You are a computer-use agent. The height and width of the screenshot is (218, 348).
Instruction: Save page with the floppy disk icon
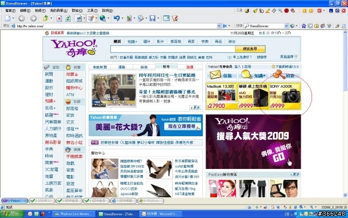point(152,18)
